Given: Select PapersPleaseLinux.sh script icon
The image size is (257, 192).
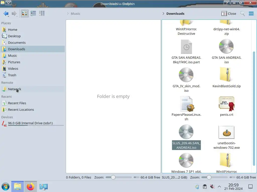Looking at the screenshot, I should 187,104.
